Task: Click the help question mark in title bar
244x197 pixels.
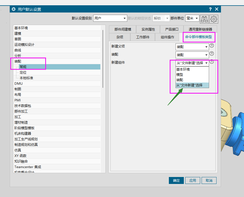Action: [210, 9]
